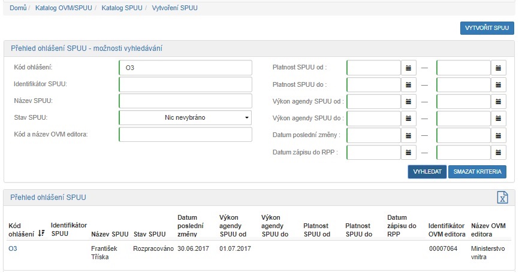Open calendar for Platnost SPUU od end date

coord(498,68)
